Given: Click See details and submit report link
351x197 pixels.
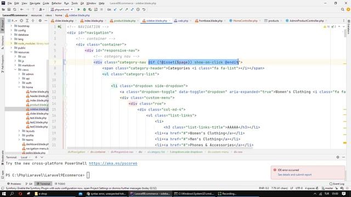Looking at the screenshot, I should [295, 175].
